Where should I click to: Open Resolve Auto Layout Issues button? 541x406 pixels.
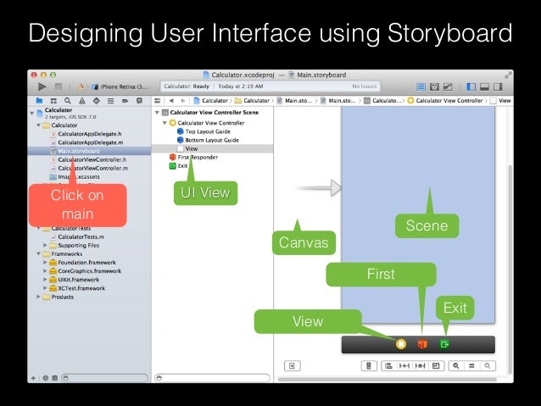coord(420,366)
